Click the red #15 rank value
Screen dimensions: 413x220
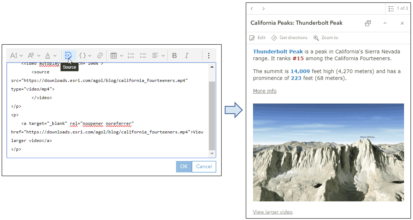click(x=298, y=58)
